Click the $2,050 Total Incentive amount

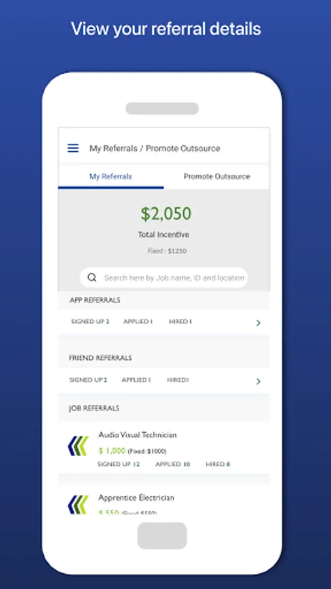tap(166, 214)
